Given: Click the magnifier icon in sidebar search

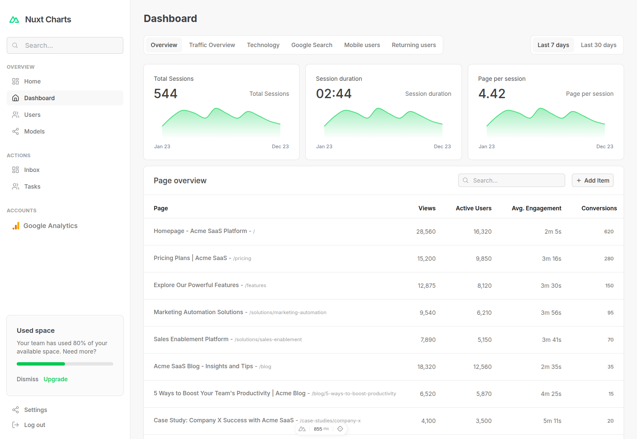Looking at the screenshot, I should (15, 45).
